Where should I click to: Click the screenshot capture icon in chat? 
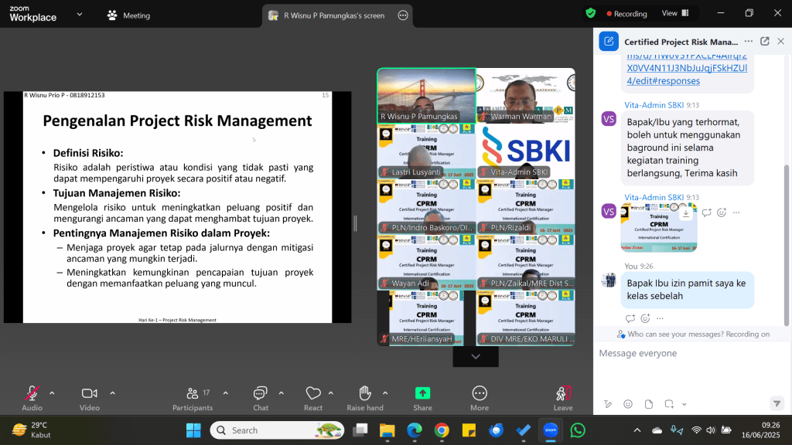click(x=669, y=403)
